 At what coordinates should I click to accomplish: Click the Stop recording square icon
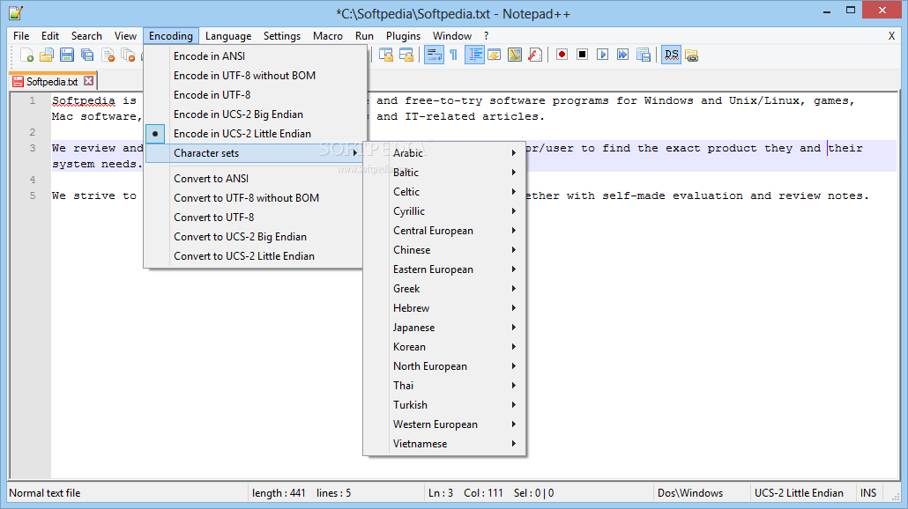point(583,55)
